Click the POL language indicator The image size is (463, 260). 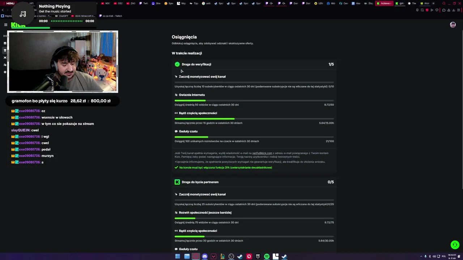point(444,256)
